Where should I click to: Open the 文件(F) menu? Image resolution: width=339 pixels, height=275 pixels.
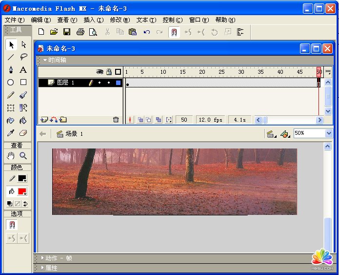pyautogui.click(x=14, y=20)
